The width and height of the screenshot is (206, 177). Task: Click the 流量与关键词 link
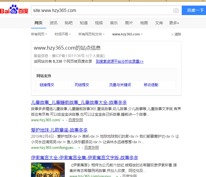(x=120, y=85)
